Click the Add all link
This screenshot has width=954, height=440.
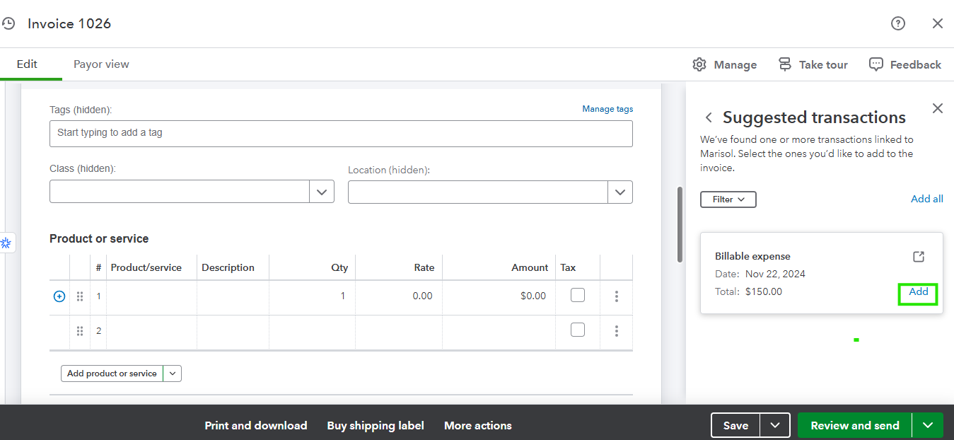[926, 198]
